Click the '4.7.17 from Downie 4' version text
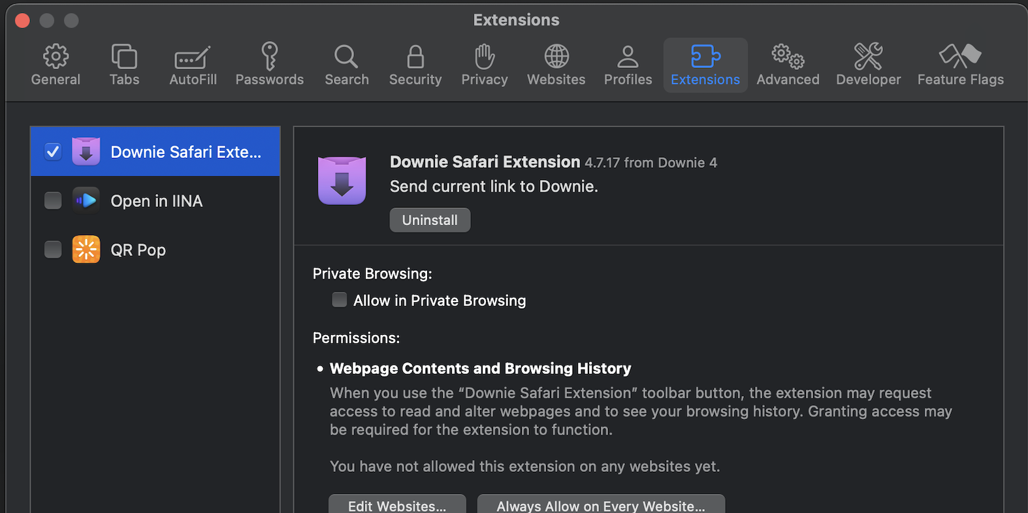Viewport: 1028px width, 513px height. [651, 163]
